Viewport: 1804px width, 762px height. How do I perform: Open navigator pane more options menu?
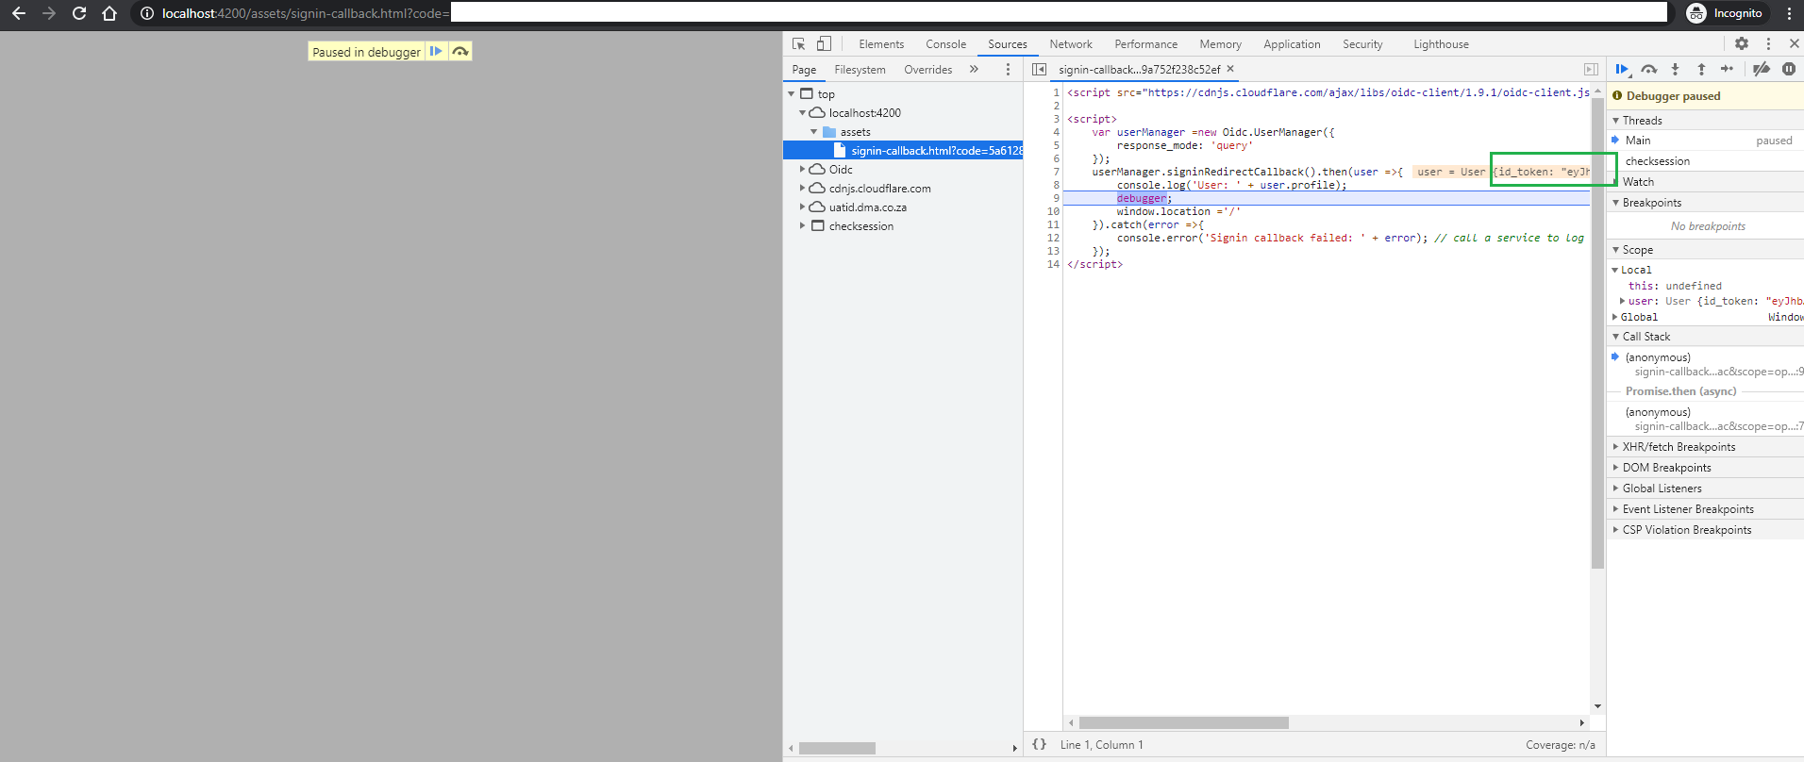[1008, 69]
